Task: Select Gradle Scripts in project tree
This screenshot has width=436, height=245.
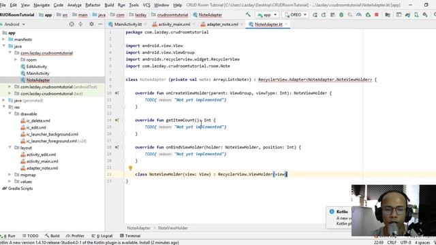Action: tap(20, 189)
